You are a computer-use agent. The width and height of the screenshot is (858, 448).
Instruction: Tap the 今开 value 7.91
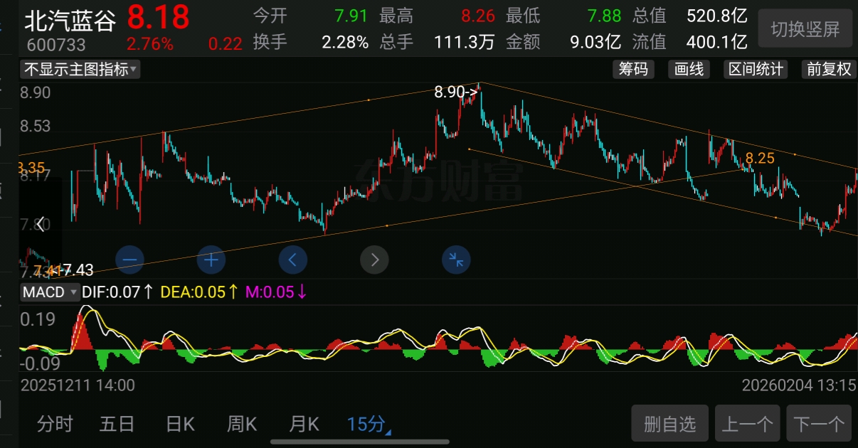pyautogui.click(x=351, y=16)
